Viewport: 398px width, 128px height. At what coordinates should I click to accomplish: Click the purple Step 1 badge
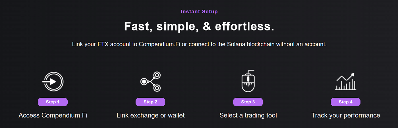(53, 102)
